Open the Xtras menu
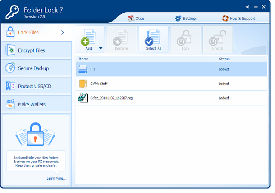The height and width of the screenshot is (193, 275). 136,18
